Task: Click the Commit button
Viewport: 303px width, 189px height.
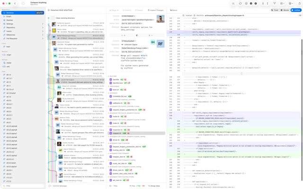Action: [126, 10]
